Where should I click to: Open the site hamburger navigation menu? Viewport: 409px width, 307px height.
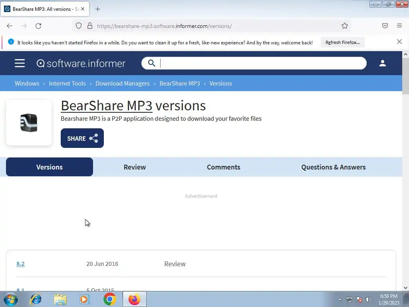point(20,63)
